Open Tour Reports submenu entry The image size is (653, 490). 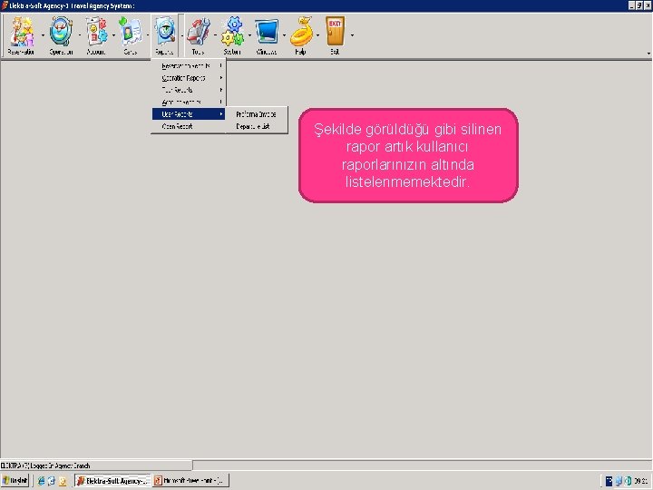point(189,90)
